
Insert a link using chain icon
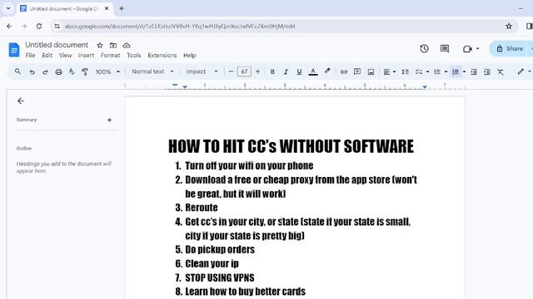point(344,72)
